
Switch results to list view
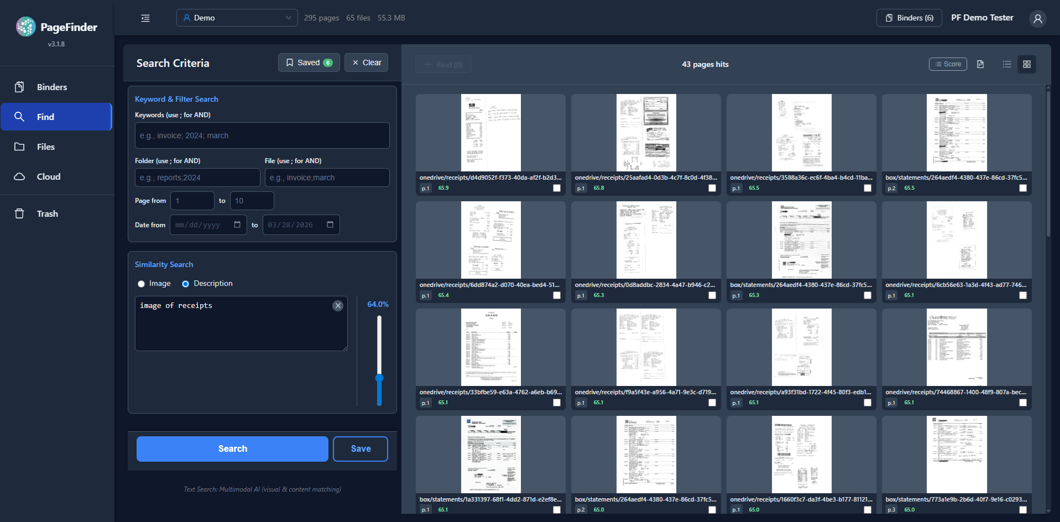click(x=1006, y=64)
